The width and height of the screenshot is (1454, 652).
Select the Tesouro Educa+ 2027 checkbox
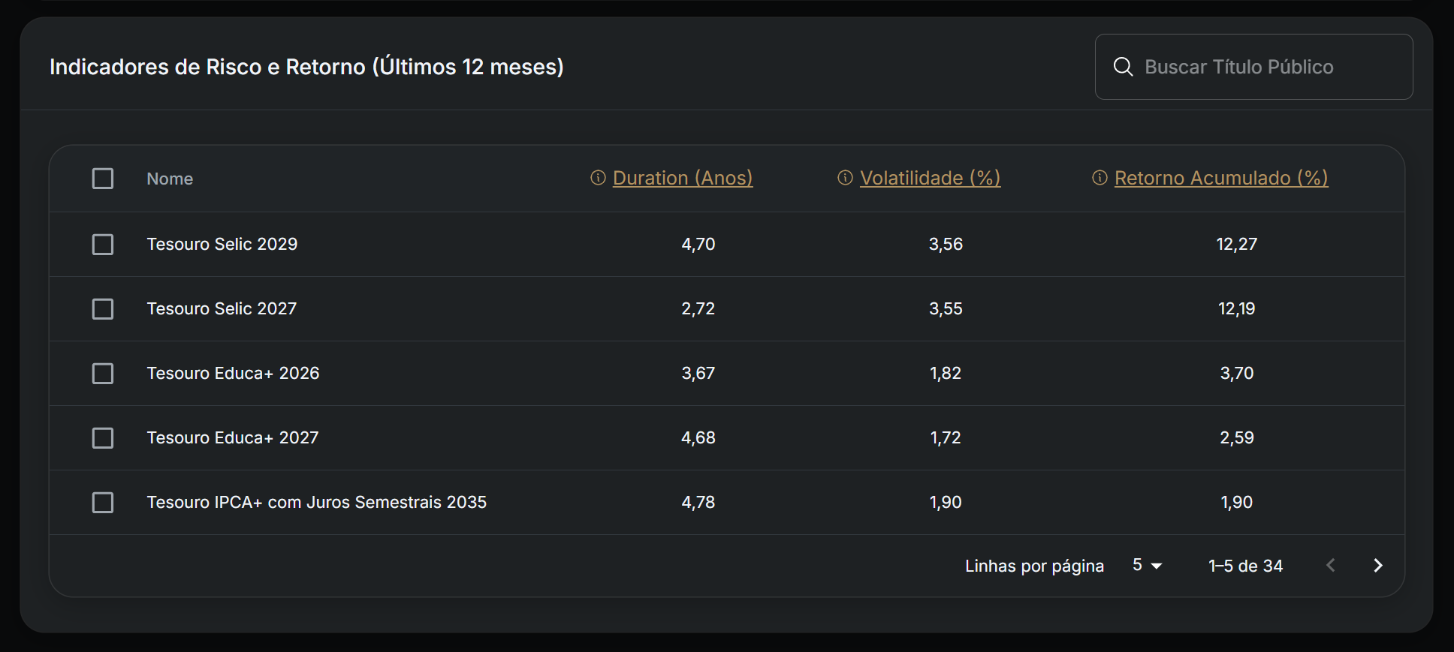[103, 438]
